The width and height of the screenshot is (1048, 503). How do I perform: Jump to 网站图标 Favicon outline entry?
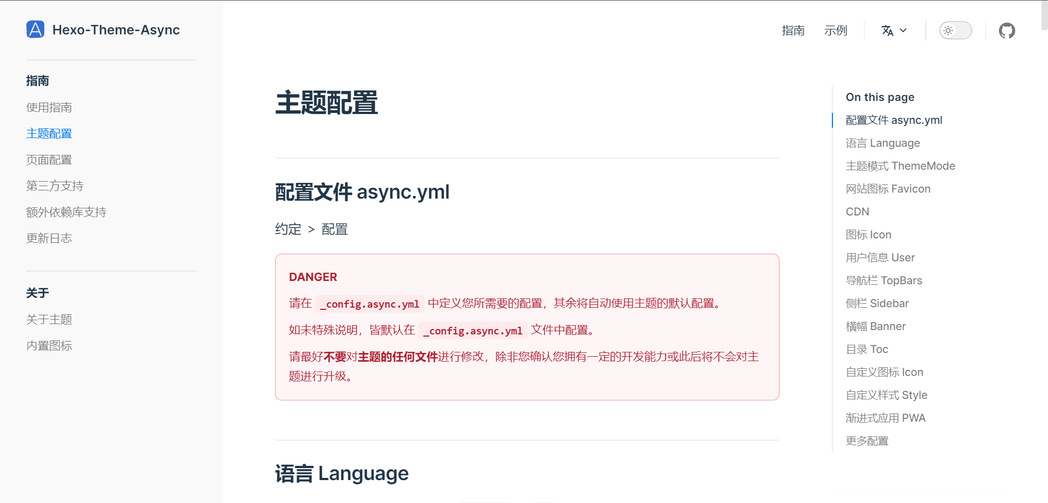coord(888,189)
